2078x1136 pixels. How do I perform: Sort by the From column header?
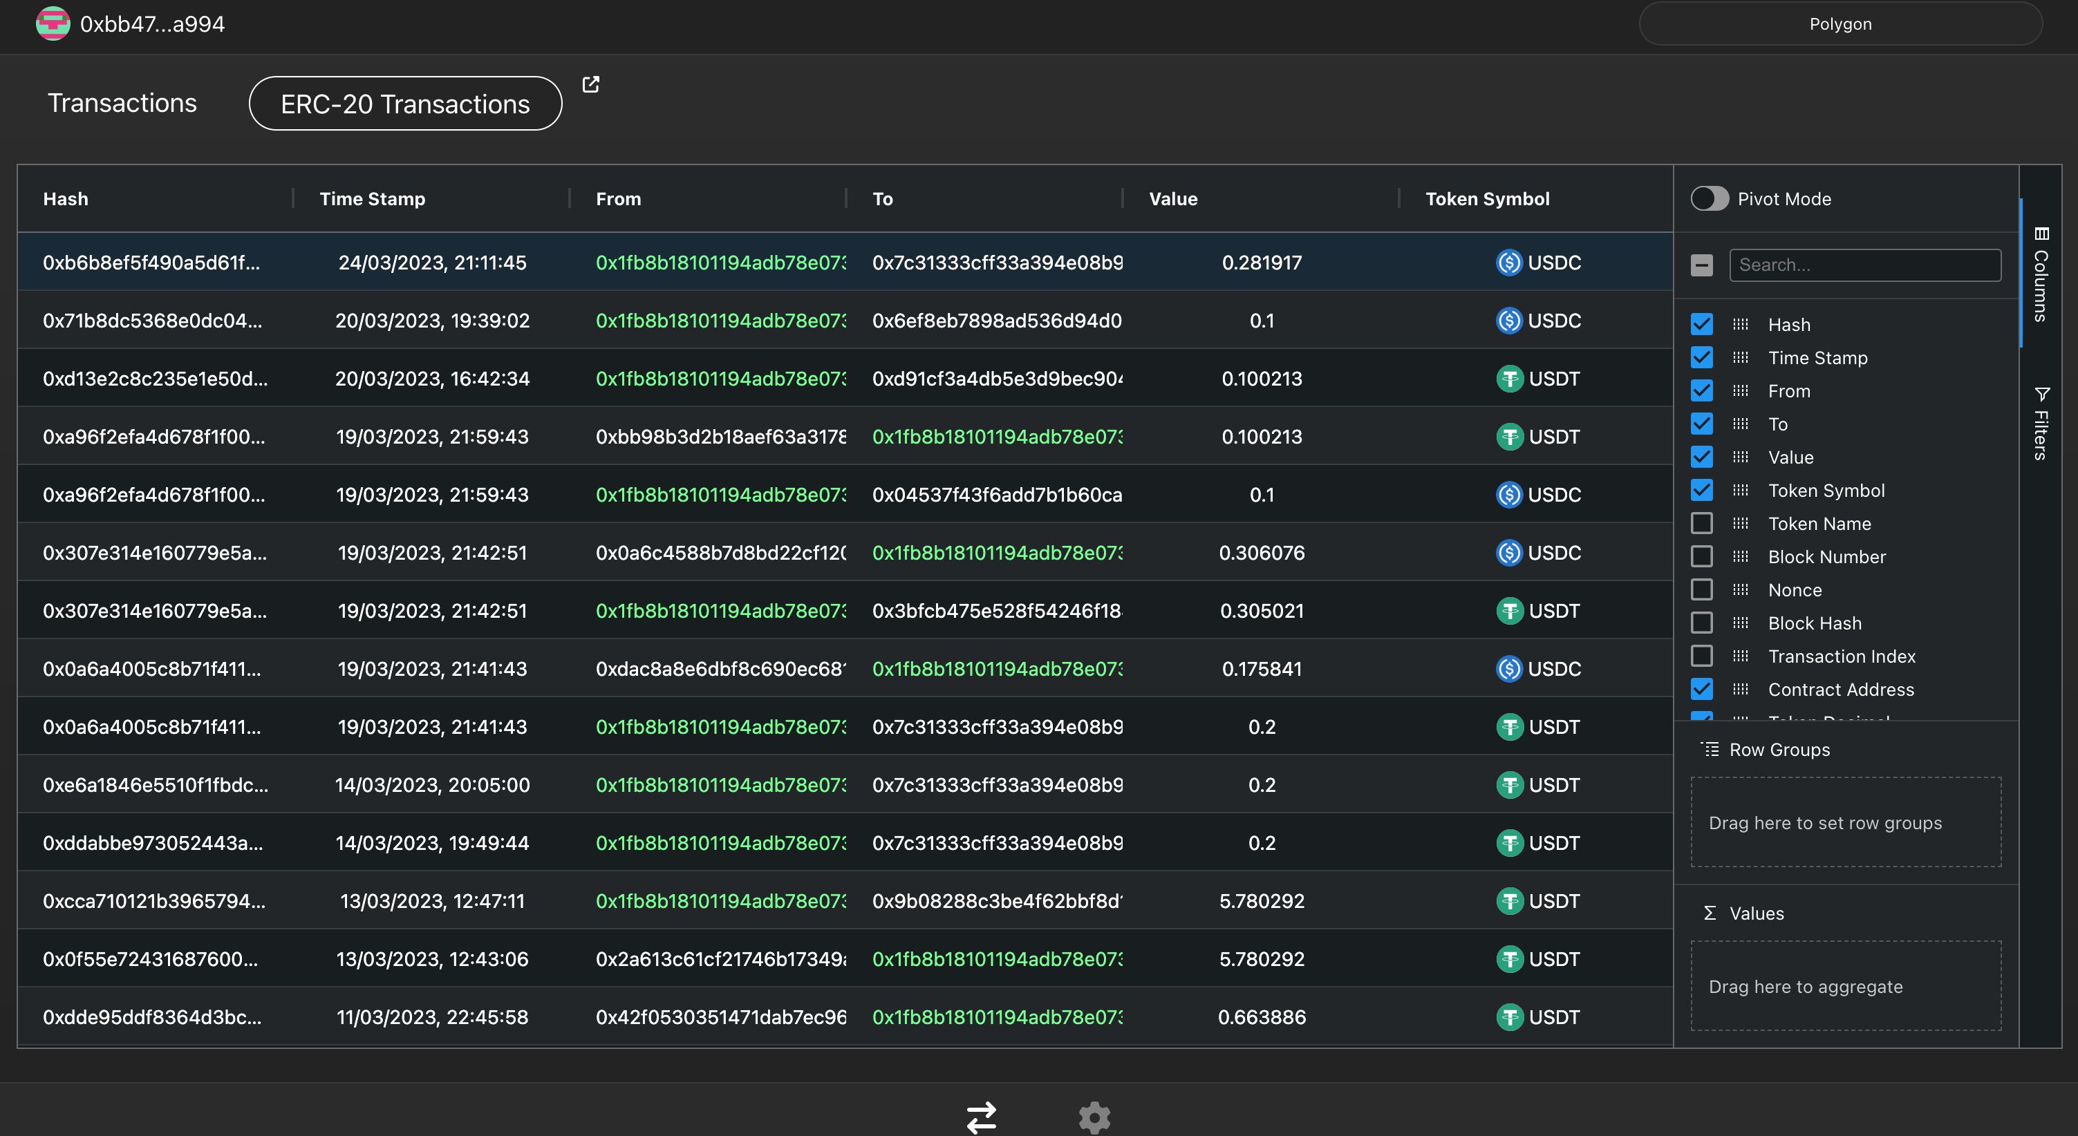618,198
